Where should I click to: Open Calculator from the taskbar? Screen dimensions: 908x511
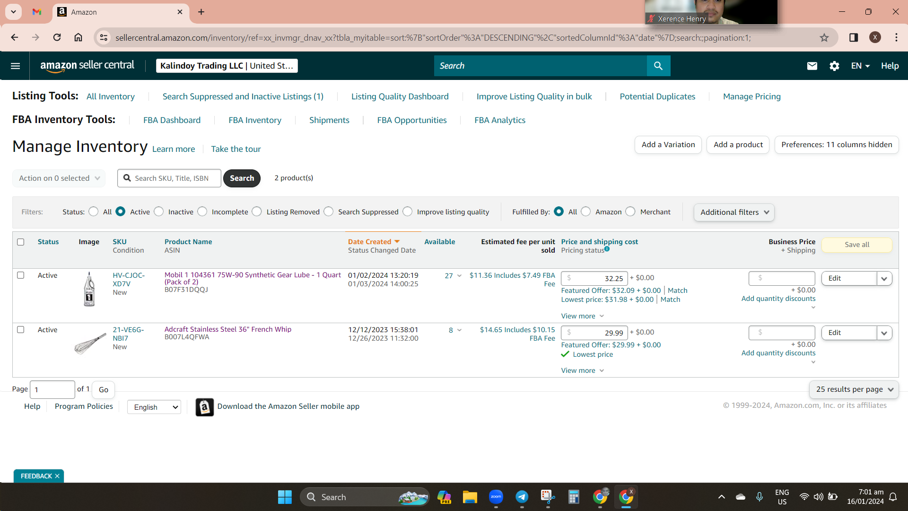tap(574, 497)
